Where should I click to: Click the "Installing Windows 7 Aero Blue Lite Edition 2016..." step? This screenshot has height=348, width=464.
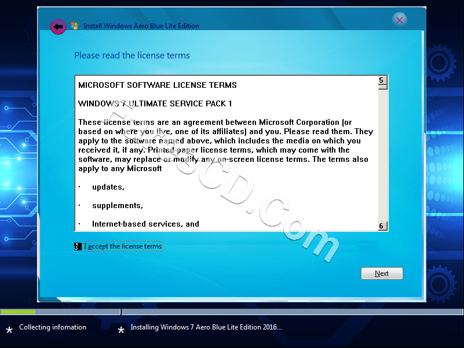206,327
